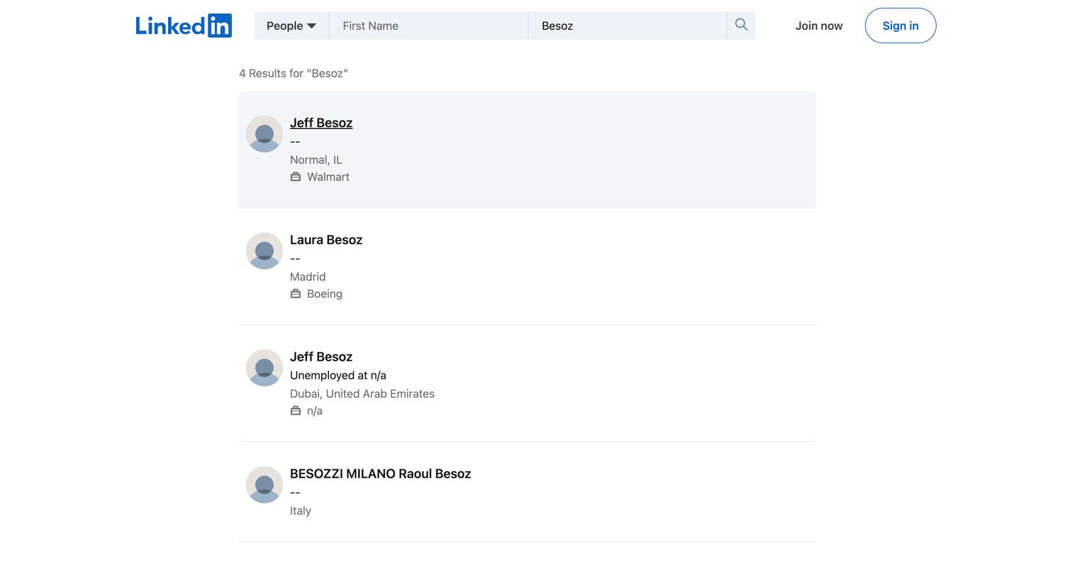Click the Walmart company text
Image resolution: width=1072 pixels, height=577 pixels.
[x=328, y=177]
